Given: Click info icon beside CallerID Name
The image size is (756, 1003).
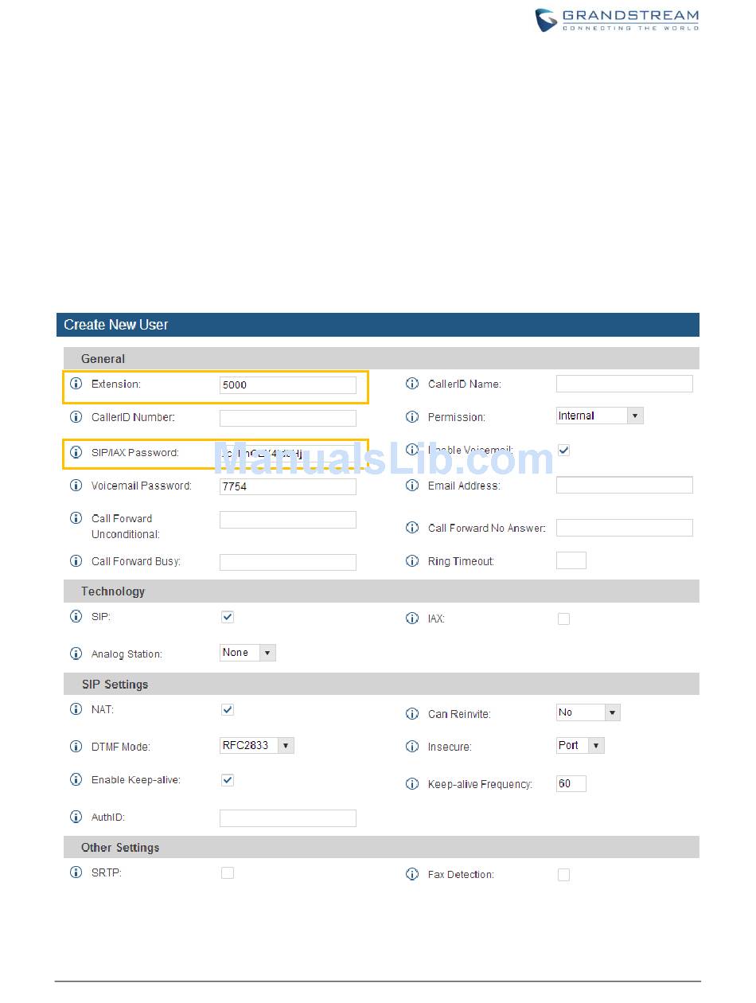Looking at the screenshot, I should (412, 384).
